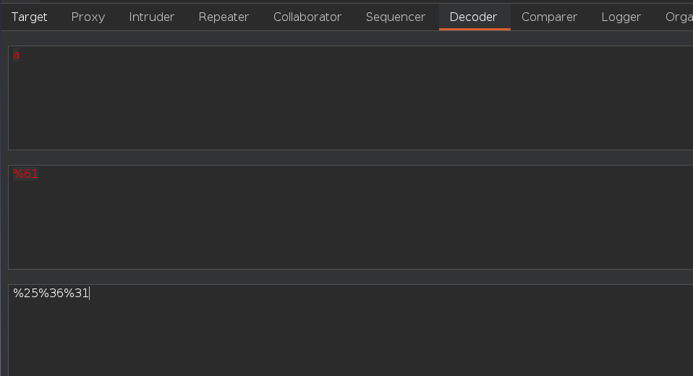Open the Comparer tab
Screen dimensions: 693x376
click(x=549, y=17)
